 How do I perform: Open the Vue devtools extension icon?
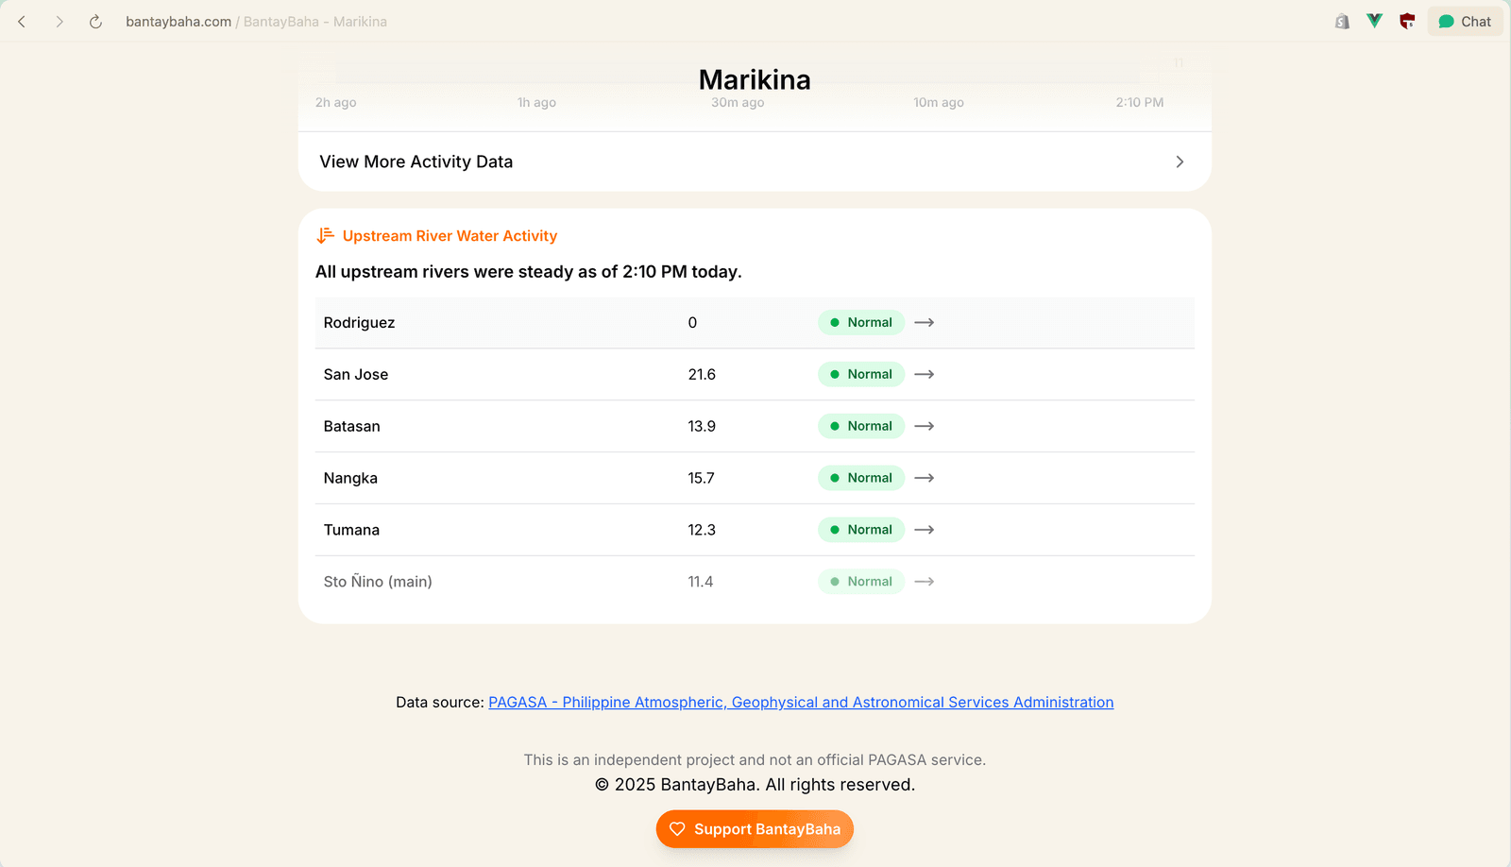pos(1374,21)
